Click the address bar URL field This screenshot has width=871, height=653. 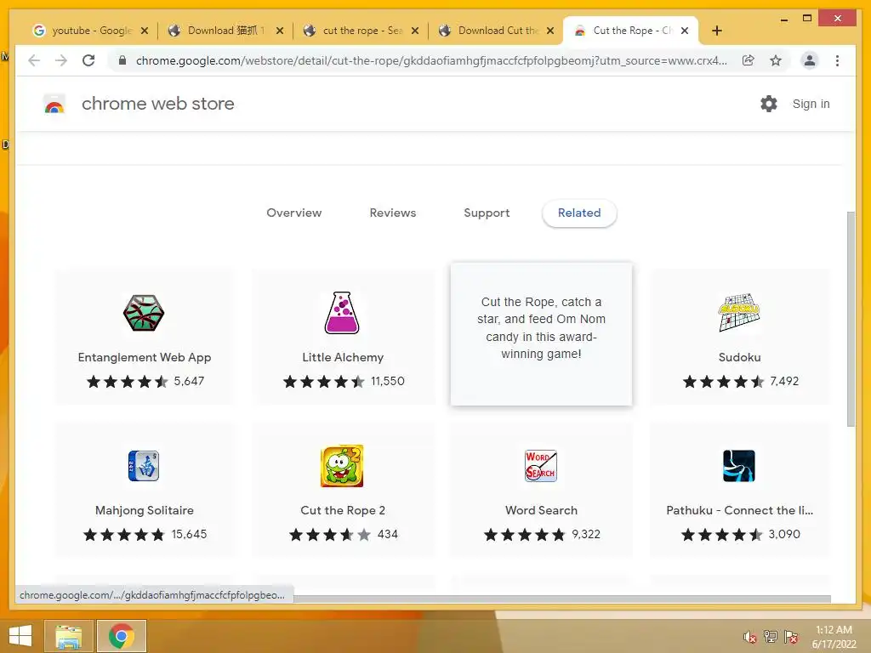click(431, 60)
